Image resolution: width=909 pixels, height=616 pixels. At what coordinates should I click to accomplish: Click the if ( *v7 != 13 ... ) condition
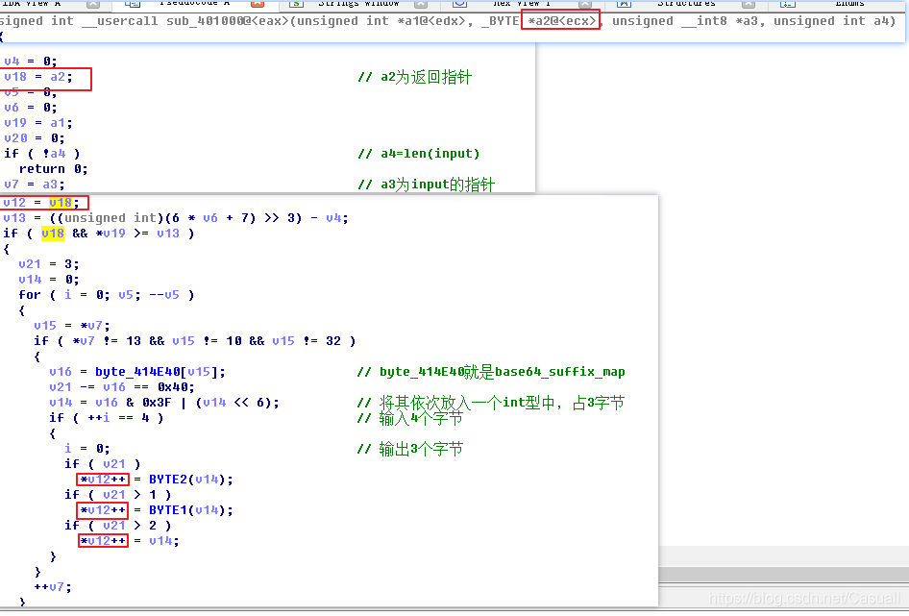pyautogui.click(x=195, y=341)
